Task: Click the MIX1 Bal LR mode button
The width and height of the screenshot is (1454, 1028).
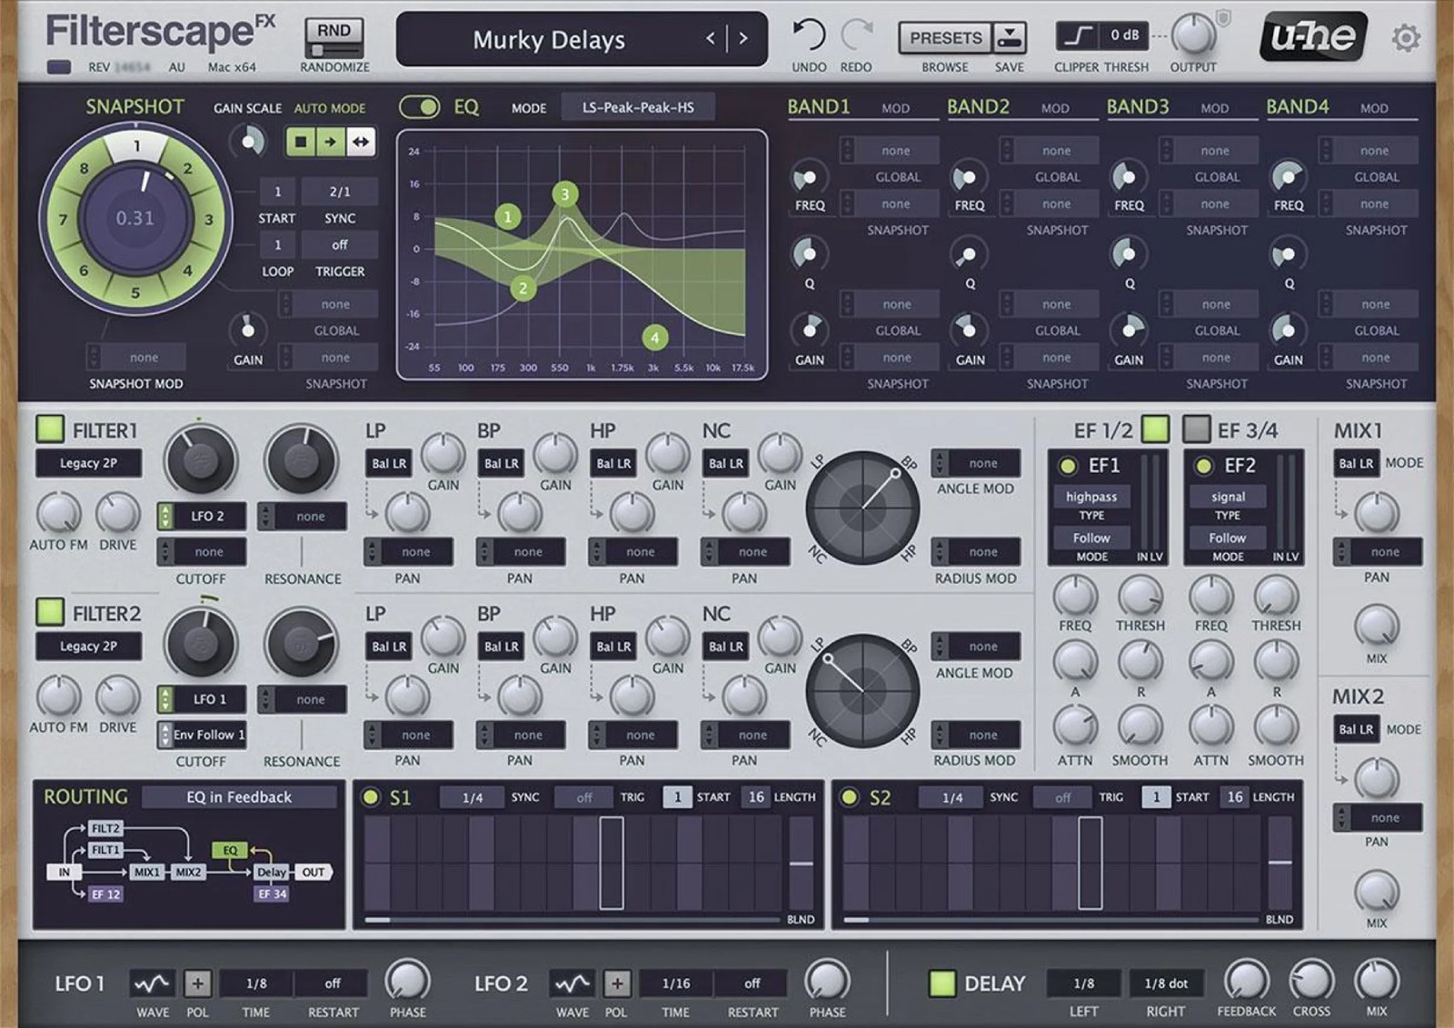Action: 1356,463
